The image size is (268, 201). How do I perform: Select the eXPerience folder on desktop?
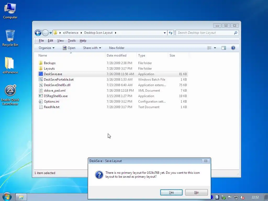coord(10,65)
